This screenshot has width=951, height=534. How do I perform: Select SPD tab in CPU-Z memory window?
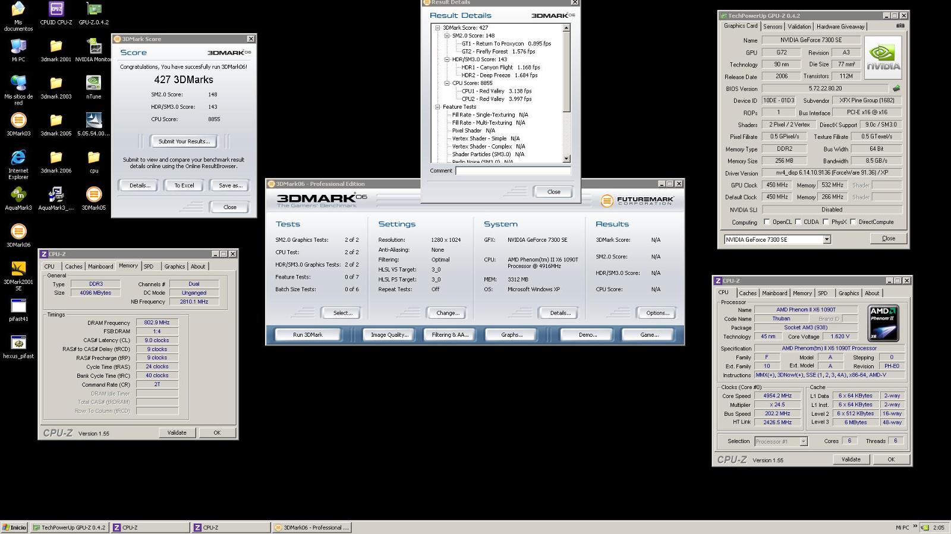149,266
